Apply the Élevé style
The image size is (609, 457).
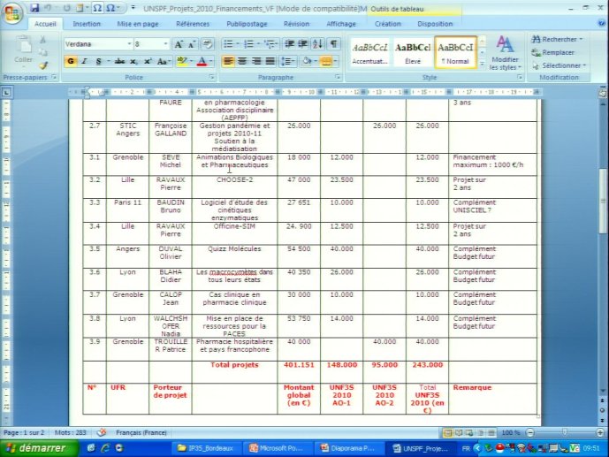[413, 53]
